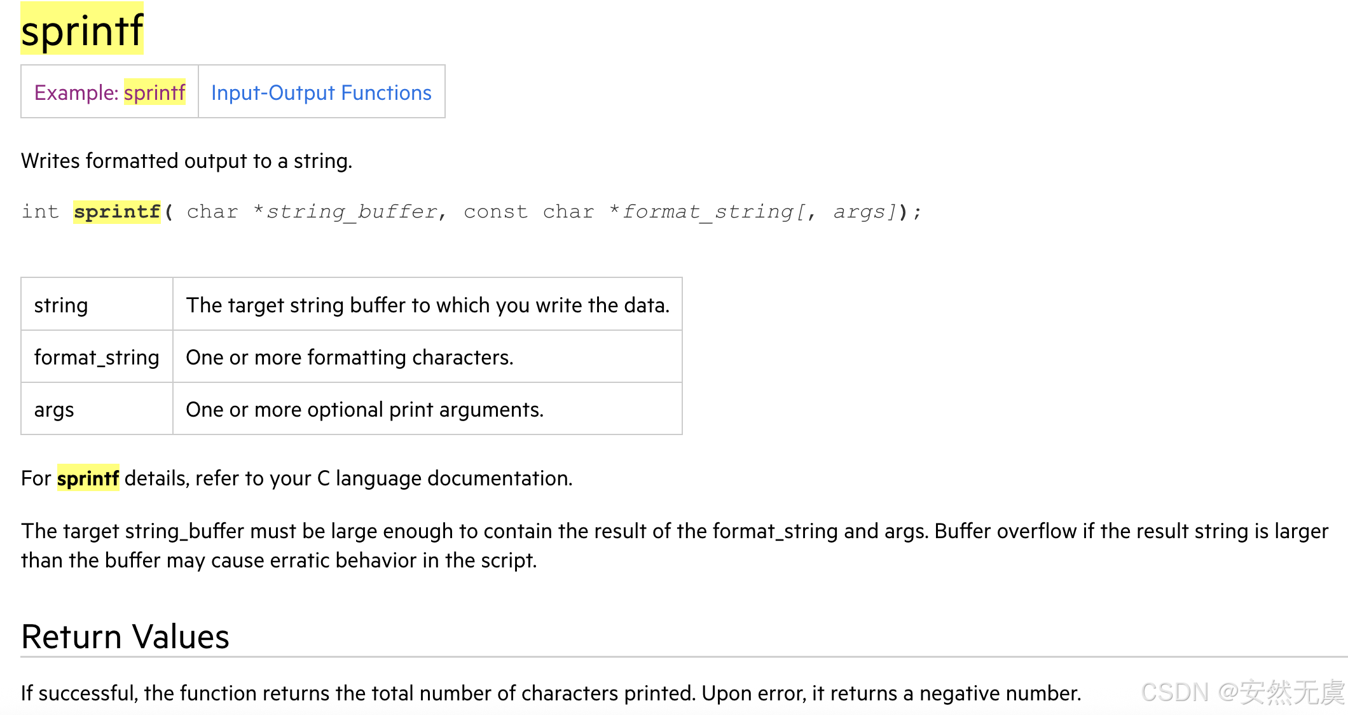Click highlighted sprintf in function signature
The width and height of the screenshot is (1348, 715).
117,211
